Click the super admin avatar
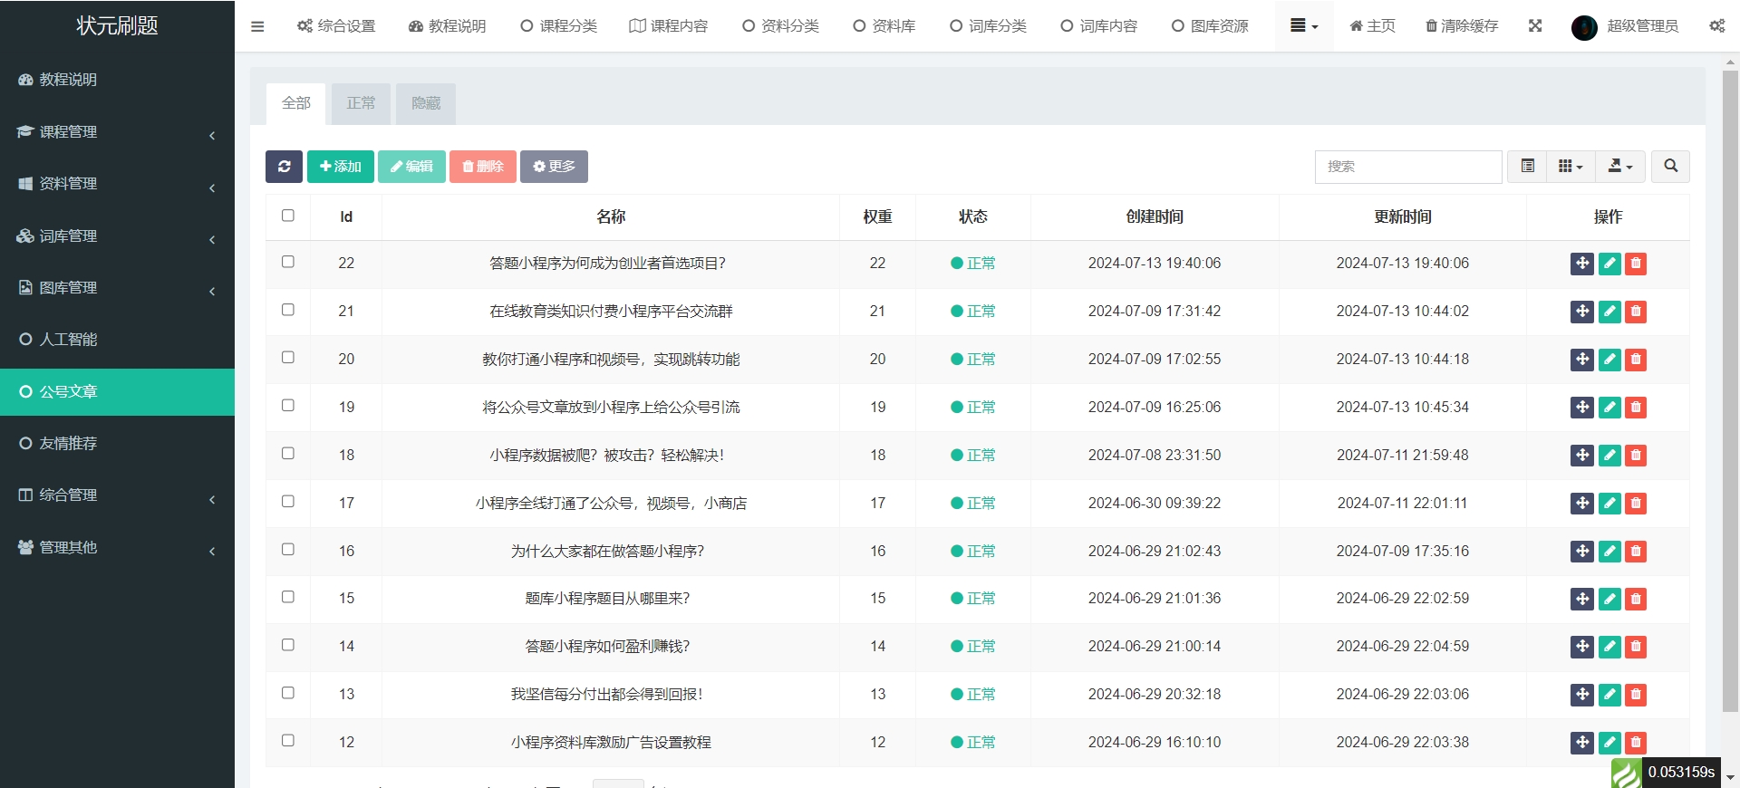 click(x=1584, y=27)
